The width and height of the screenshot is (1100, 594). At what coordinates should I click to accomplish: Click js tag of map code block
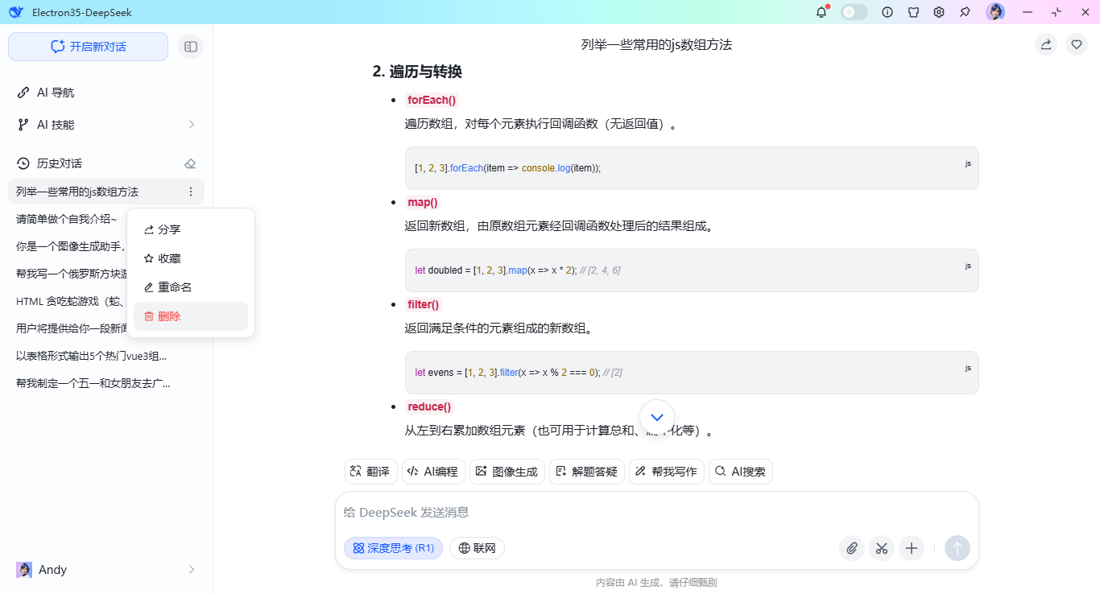(x=968, y=266)
